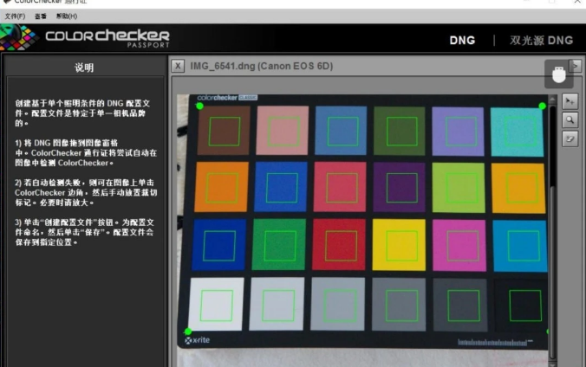Click the black patch in bottom row
The width and height of the screenshot is (586, 367).
[x=521, y=306]
